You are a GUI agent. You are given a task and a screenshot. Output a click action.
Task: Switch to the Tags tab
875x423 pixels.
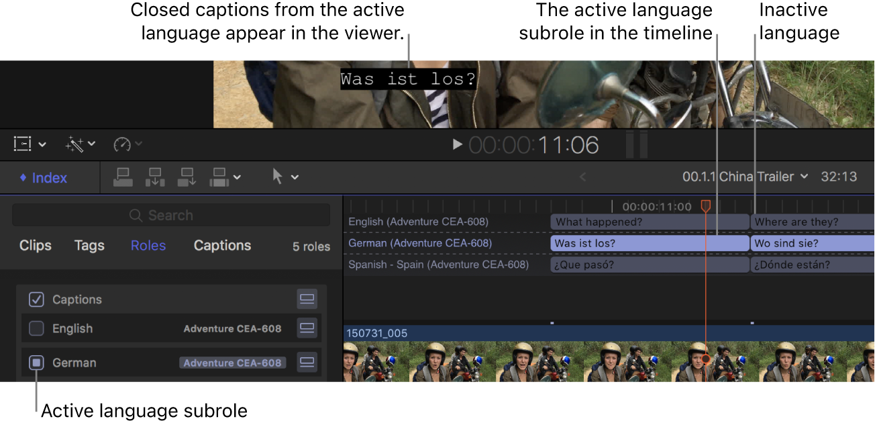[x=89, y=246]
